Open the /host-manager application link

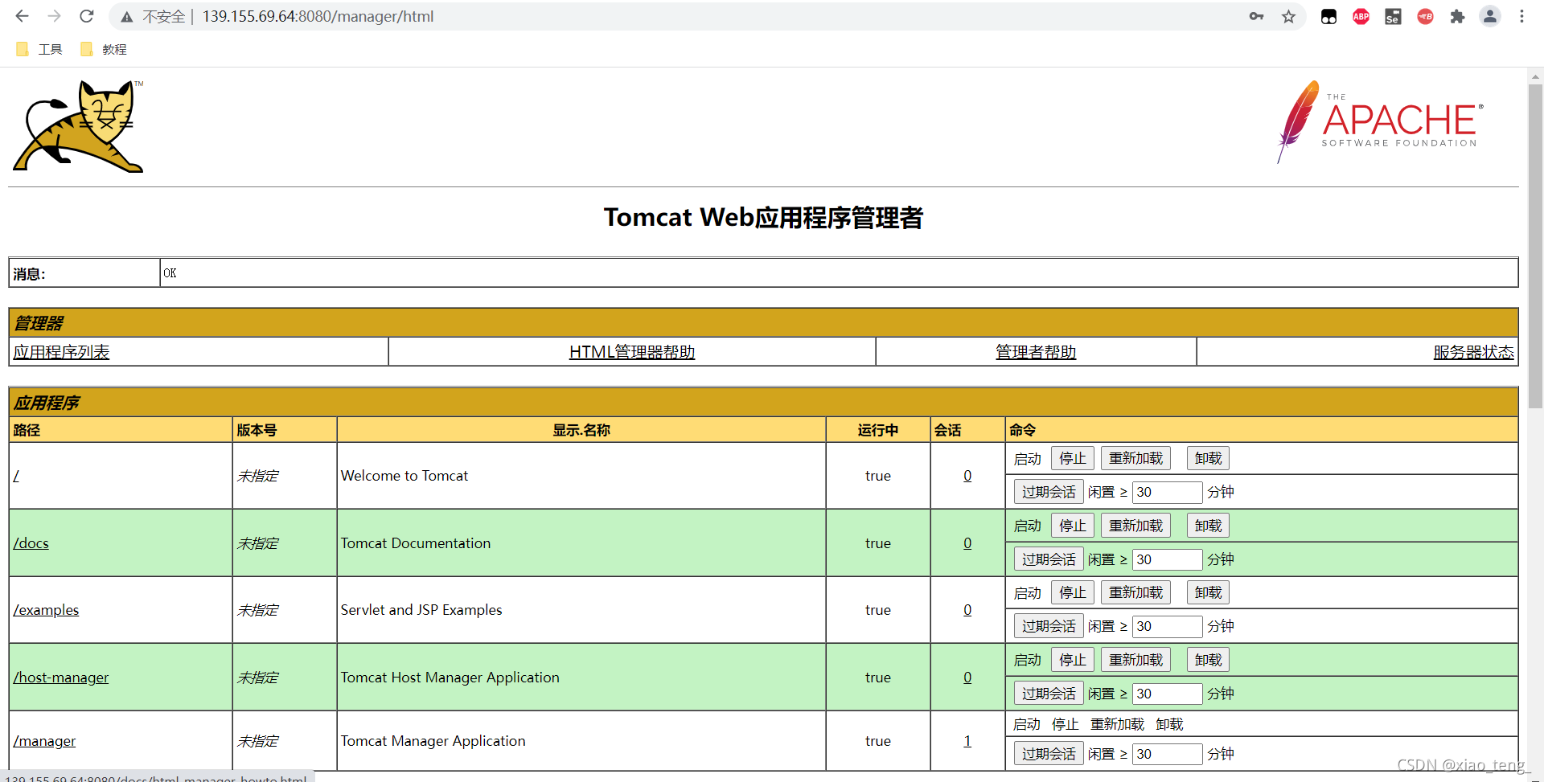click(60, 678)
